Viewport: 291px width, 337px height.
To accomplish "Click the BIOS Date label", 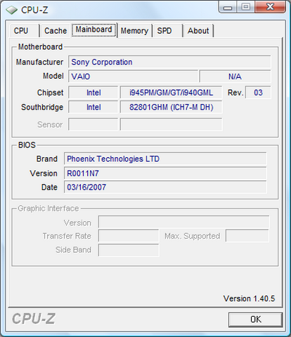I will [49, 187].
